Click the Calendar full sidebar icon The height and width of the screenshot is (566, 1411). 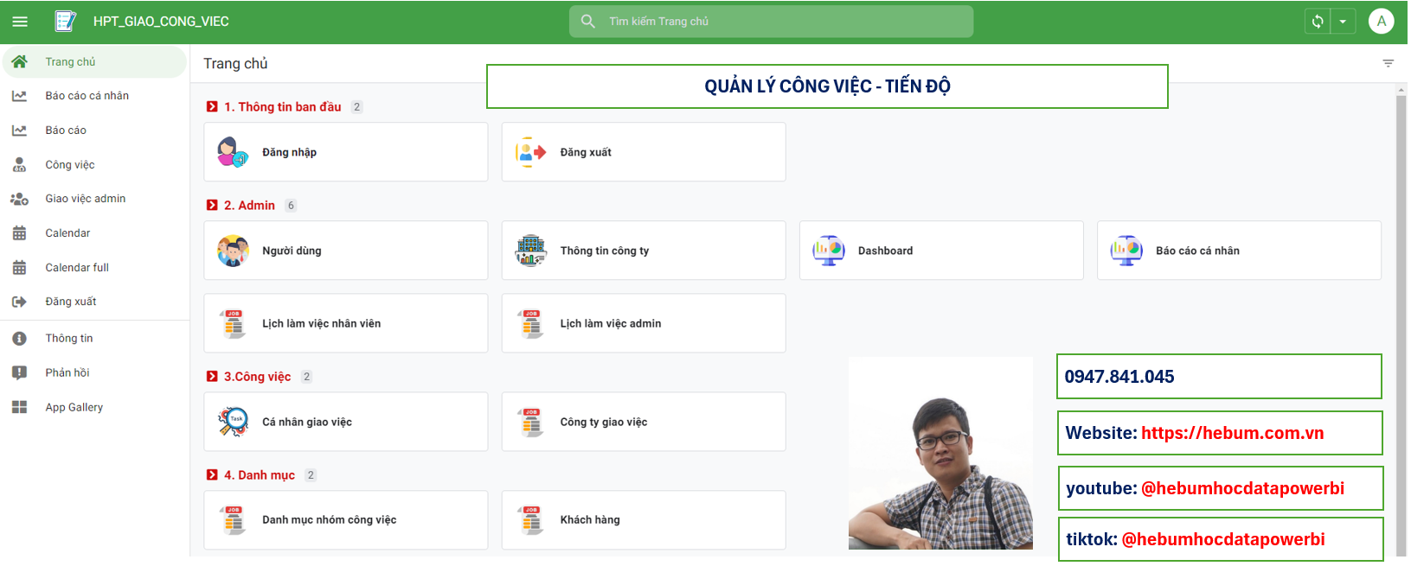(x=19, y=268)
